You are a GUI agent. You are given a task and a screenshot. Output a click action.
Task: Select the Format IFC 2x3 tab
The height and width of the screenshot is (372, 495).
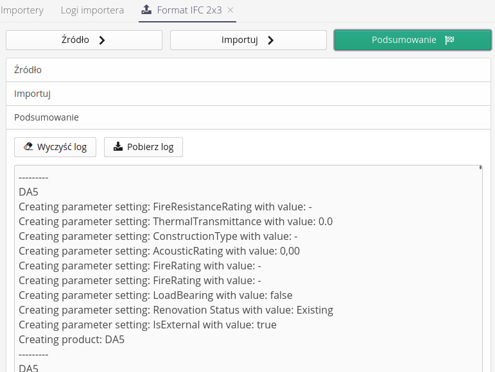[189, 10]
